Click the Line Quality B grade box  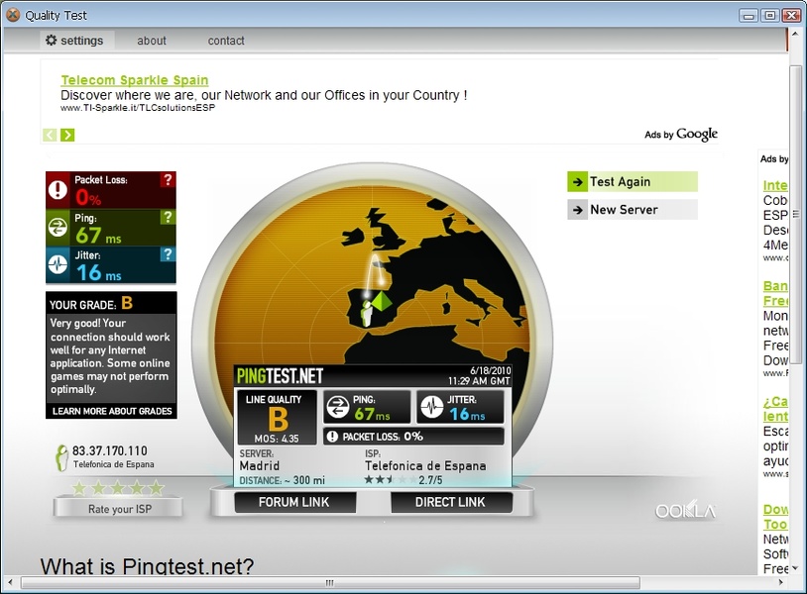coord(277,417)
